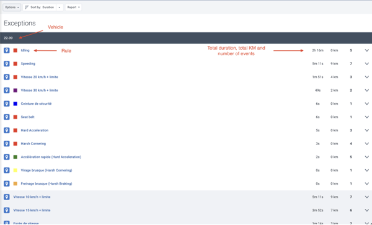Click the 7 km distance value
This screenshot has height=225, width=372.
tap(334, 210)
